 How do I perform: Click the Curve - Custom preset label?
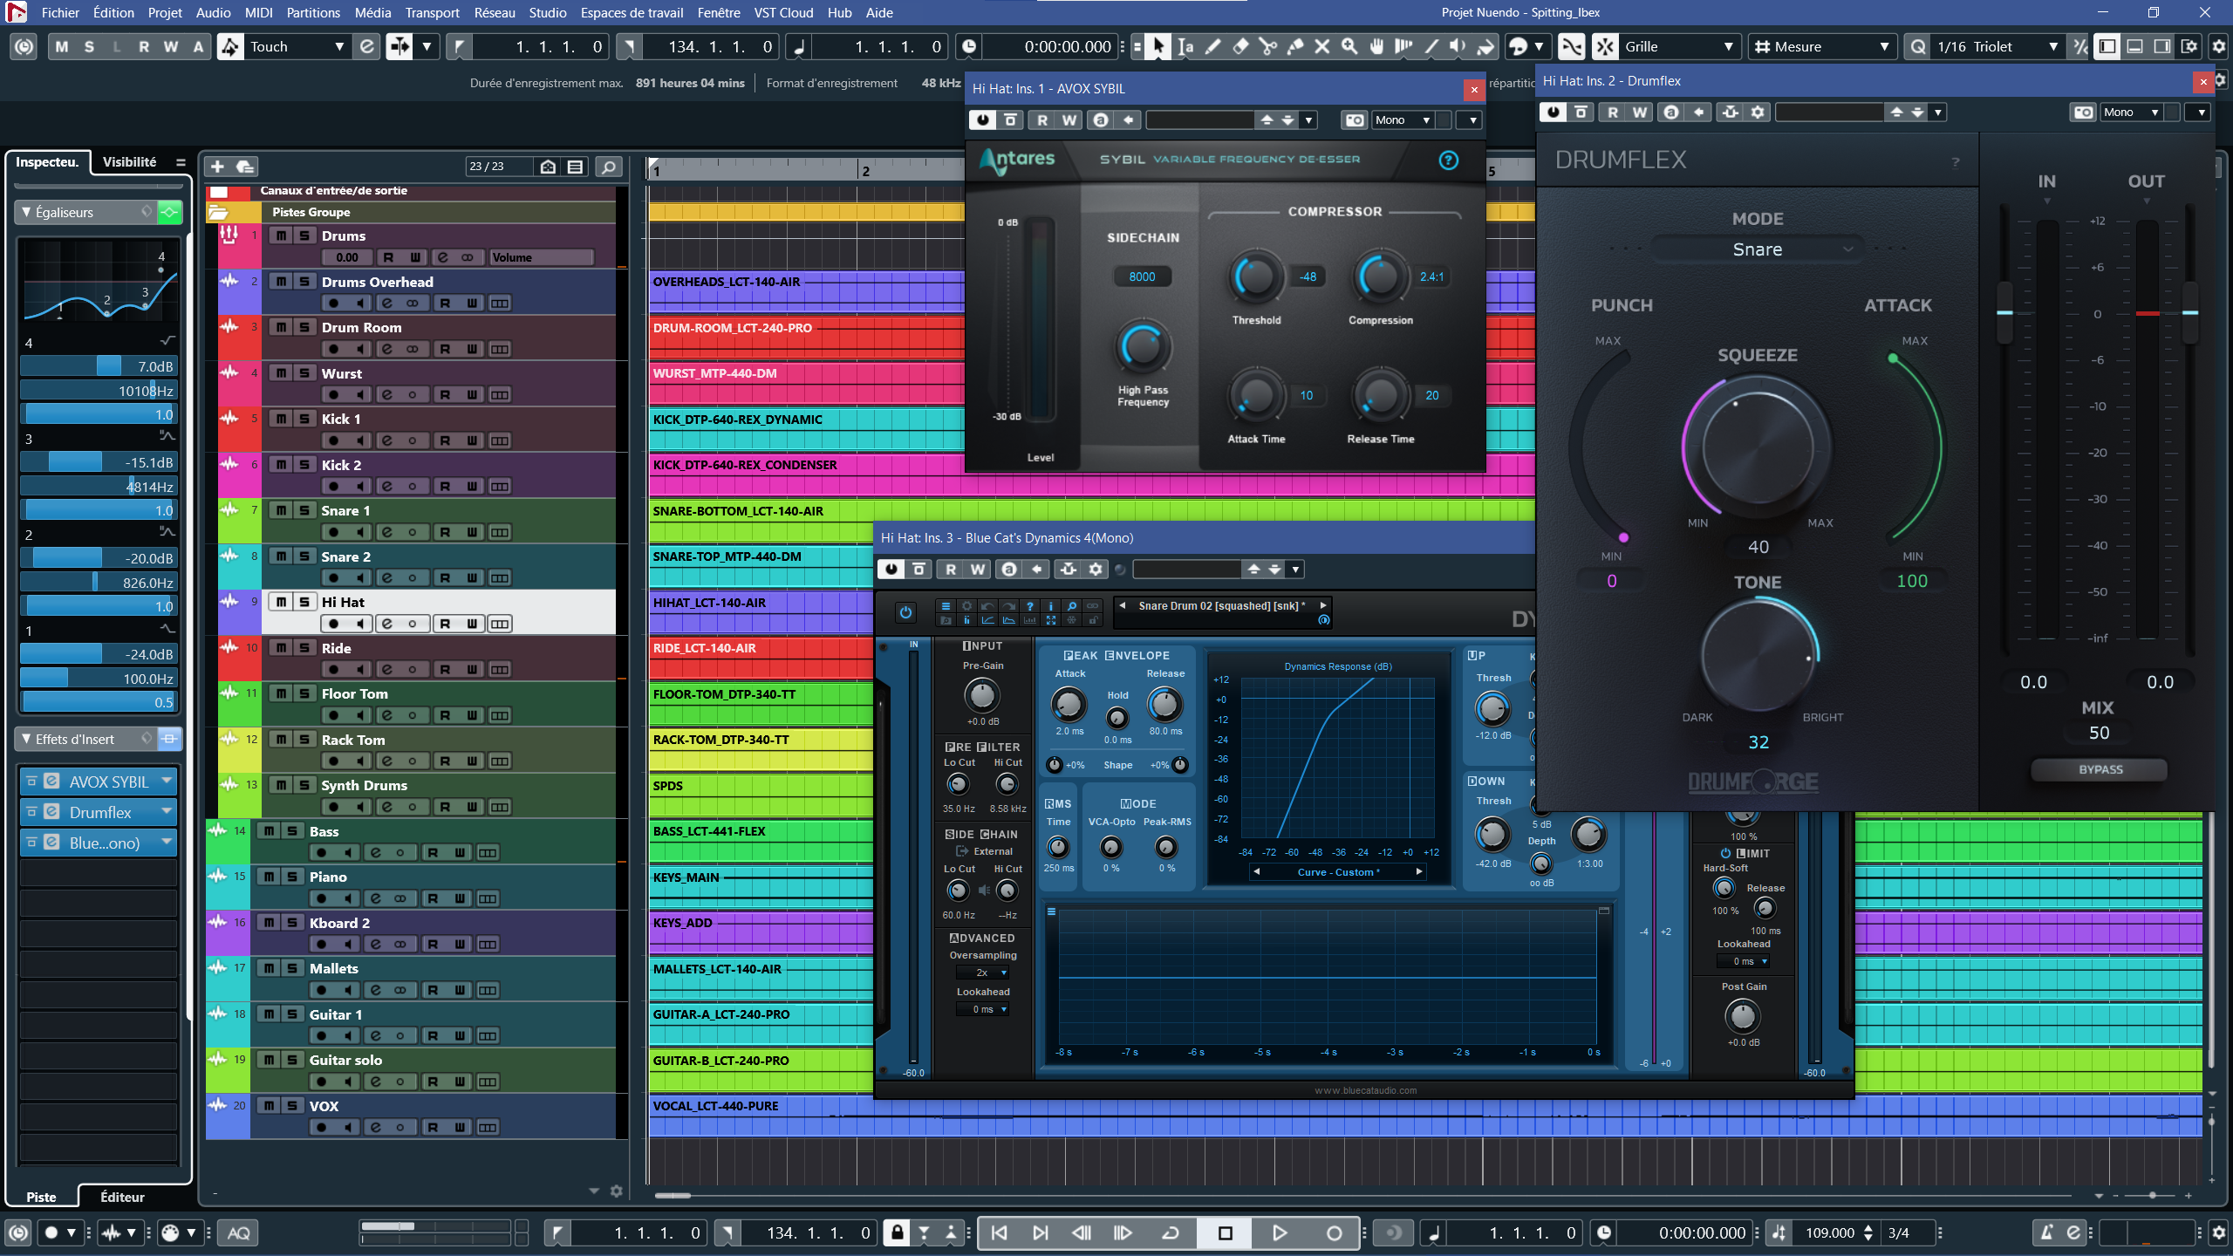(1338, 871)
